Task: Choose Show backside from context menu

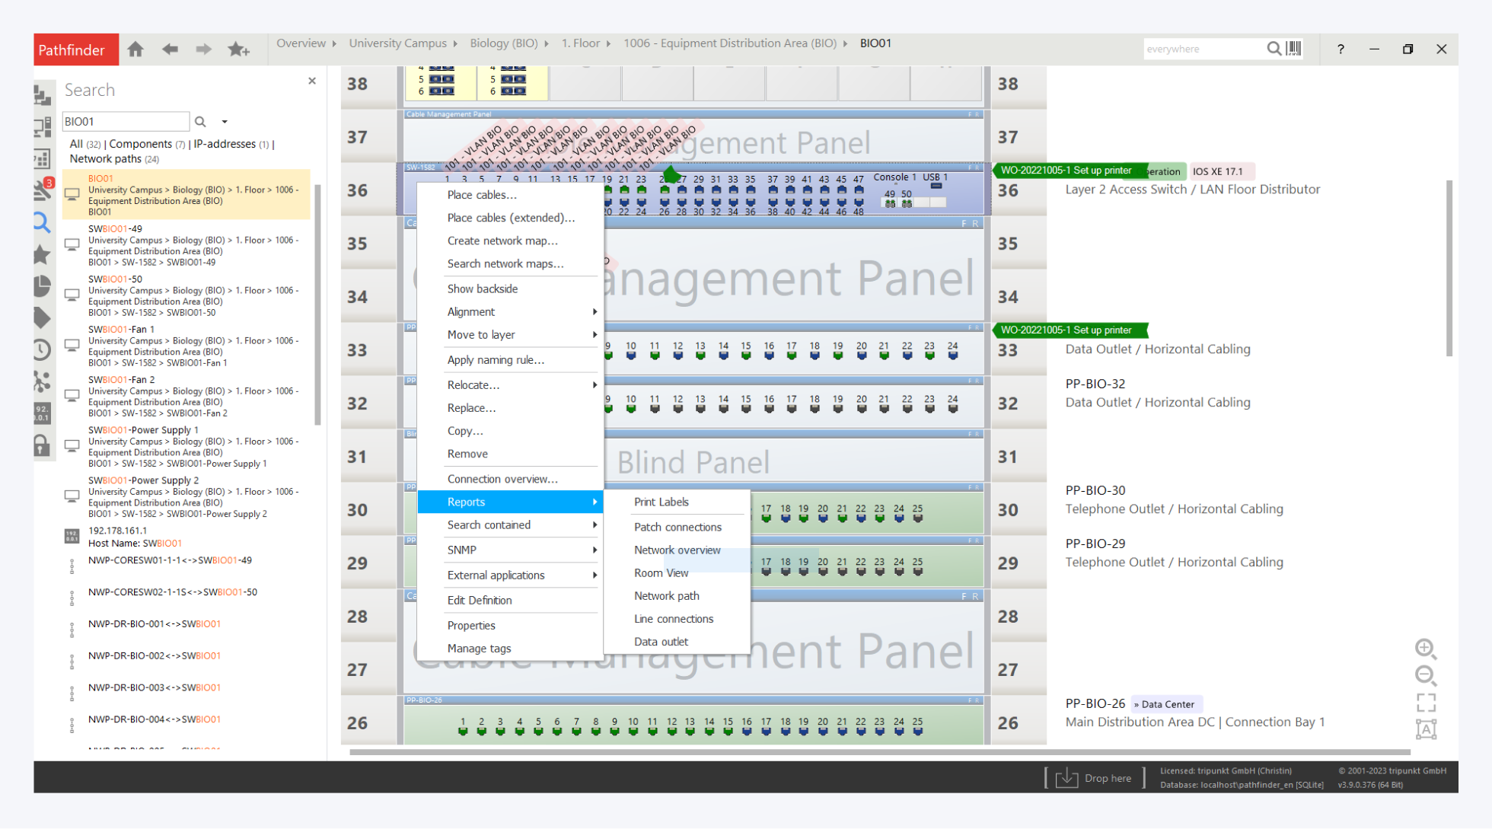Action: pos(482,289)
